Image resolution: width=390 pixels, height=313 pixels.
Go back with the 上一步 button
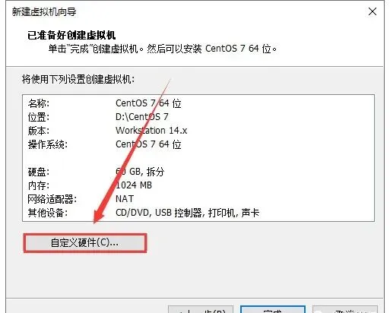click(x=201, y=309)
